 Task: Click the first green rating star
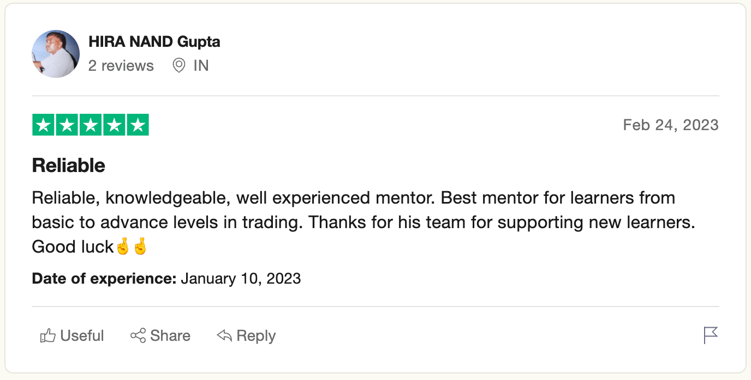(x=44, y=125)
